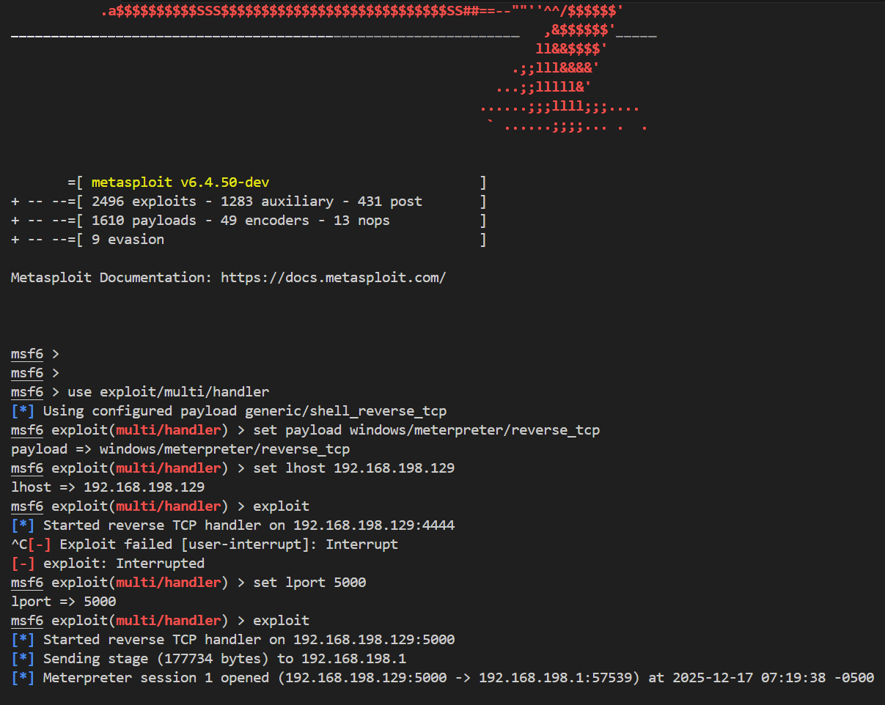Image resolution: width=885 pixels, height=705 pixels.
Task: Click 'payload => windows/meterpreter/reverse_tcp' output line
Action: pyautogui.click(x=180, y=449)
